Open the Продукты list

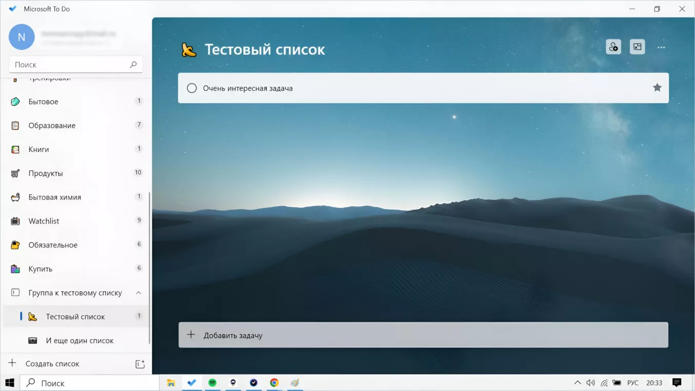click(46, 173)
